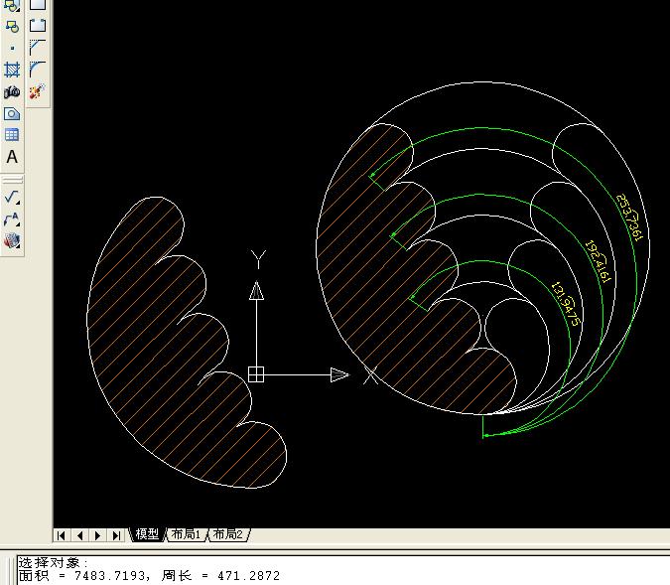Grab the small toolbar's double-line grip handle
The height and width of the screenshot is (585, 670).
12,180
